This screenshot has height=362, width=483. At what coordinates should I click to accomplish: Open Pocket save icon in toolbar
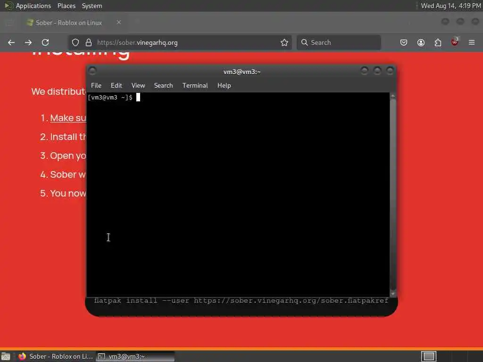tap(404, 42)
